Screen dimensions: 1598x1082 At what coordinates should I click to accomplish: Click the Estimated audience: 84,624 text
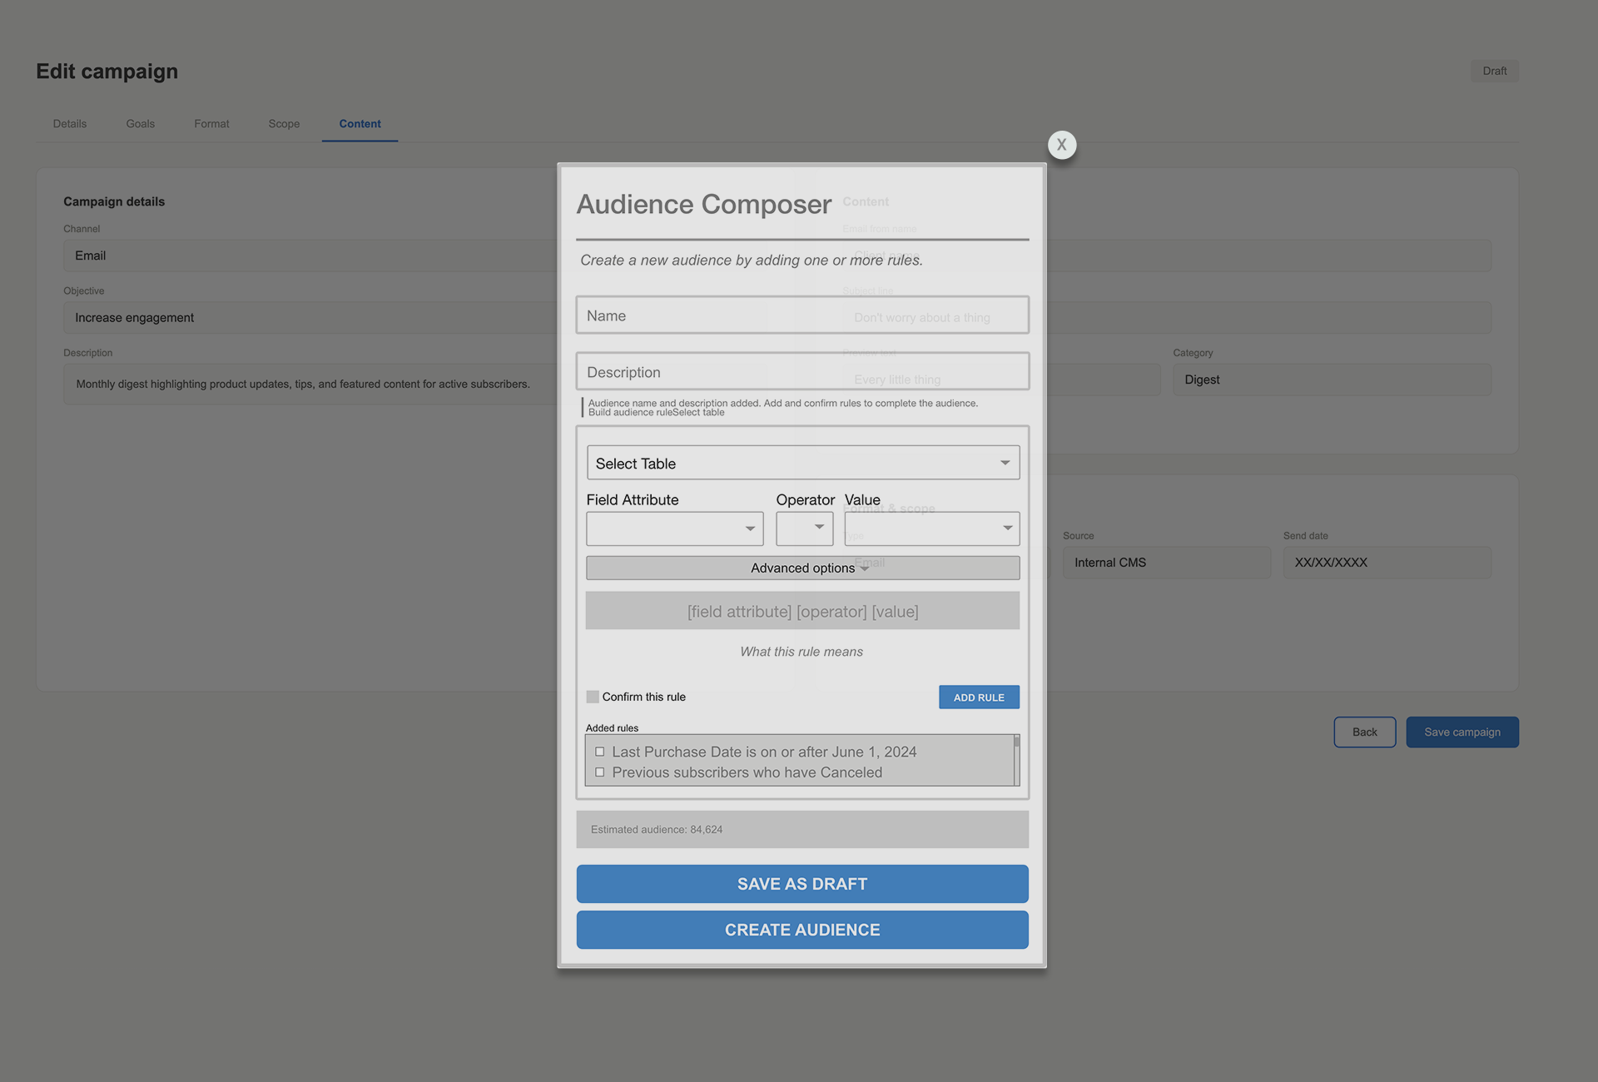657,830
